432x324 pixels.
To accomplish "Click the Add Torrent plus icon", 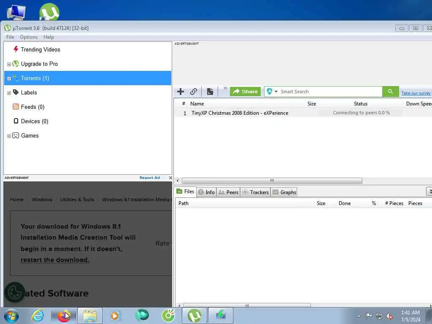I will pyautogui.click(x=181, y=92).
